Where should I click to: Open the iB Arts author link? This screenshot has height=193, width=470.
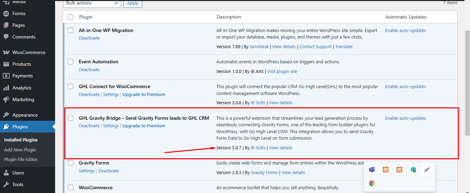257,72
